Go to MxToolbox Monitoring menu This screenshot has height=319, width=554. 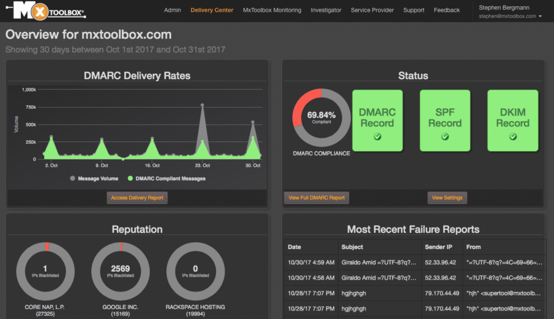[x=272, y=10]
